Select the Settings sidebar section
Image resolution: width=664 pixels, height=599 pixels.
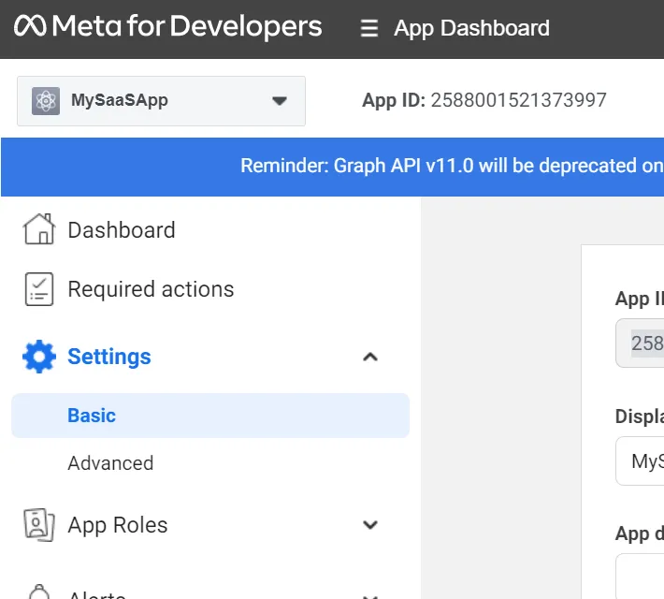tap(109, 357)
